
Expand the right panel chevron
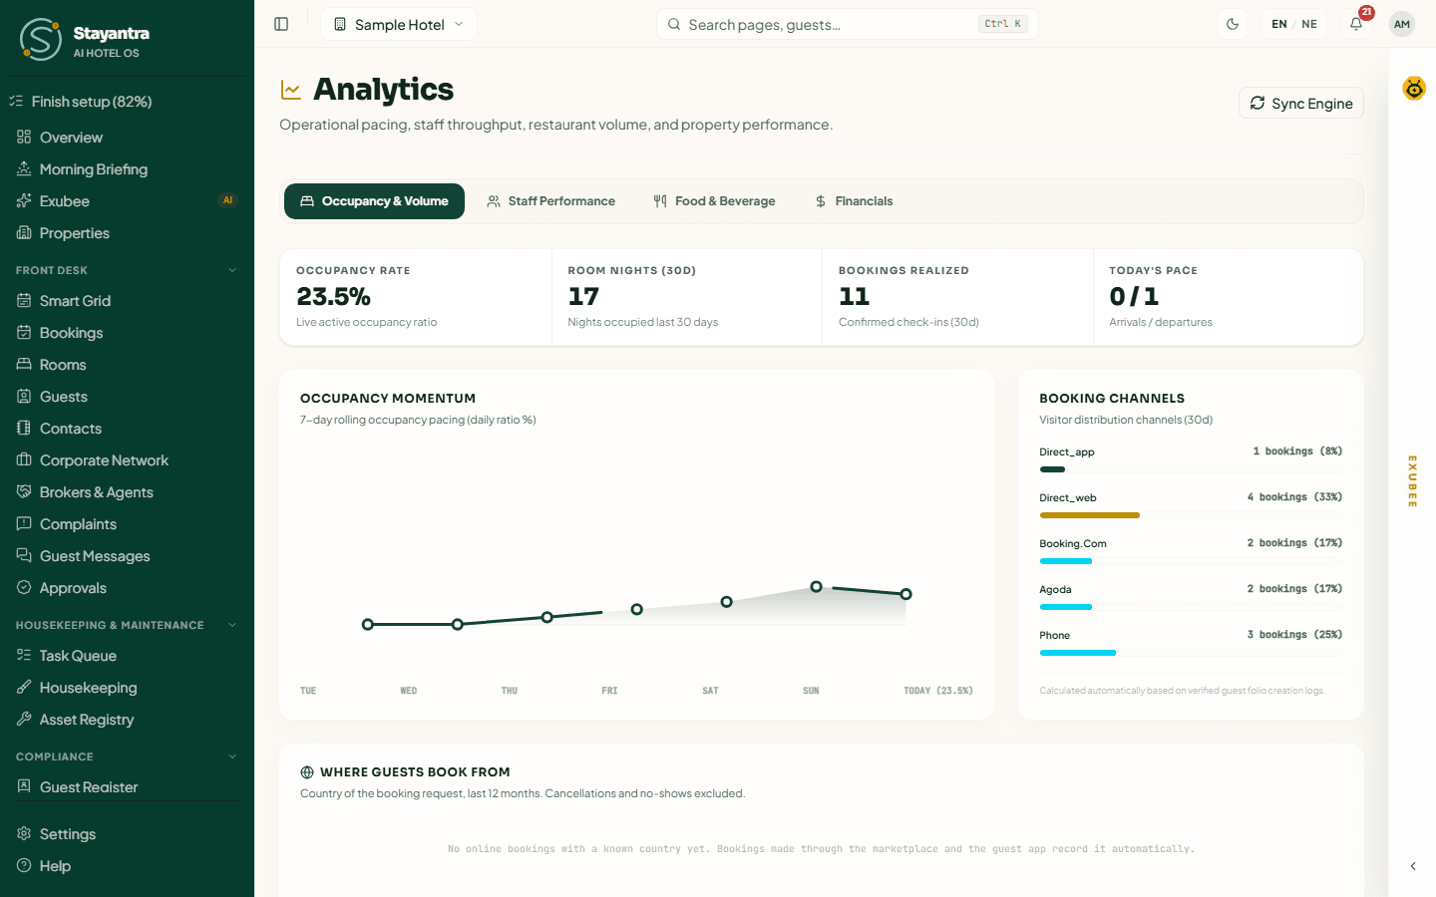pyautogui.click(x=1413, y=866)
